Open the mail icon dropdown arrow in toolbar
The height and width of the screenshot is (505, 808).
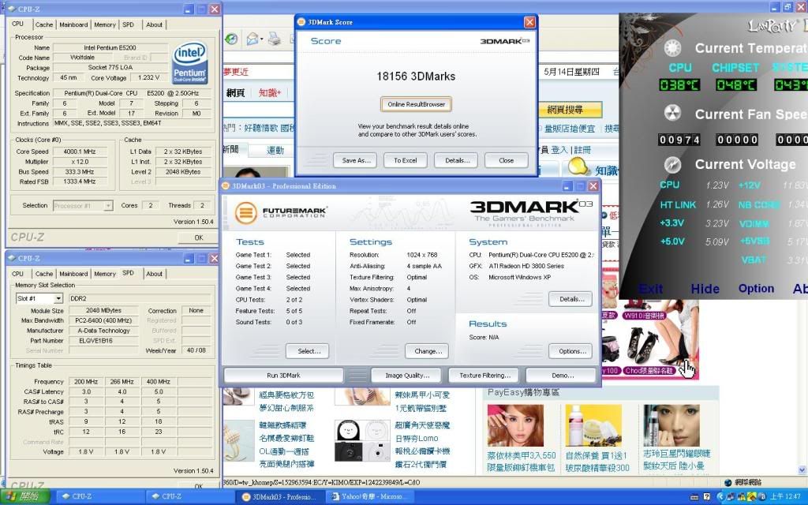click(x=262, y=39)
